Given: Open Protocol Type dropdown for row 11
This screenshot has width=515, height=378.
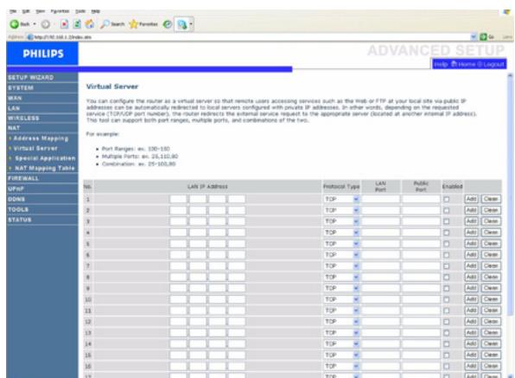Looking at the screenshot, I should click(x=356, y=311).
